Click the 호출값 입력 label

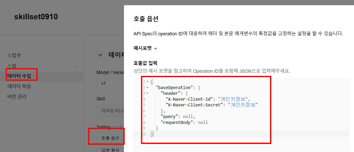[x=145, y=63]
